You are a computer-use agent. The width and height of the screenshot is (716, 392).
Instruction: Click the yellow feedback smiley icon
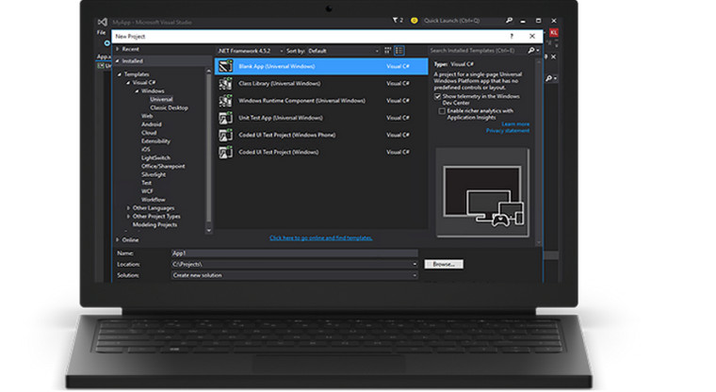[415, 21]
